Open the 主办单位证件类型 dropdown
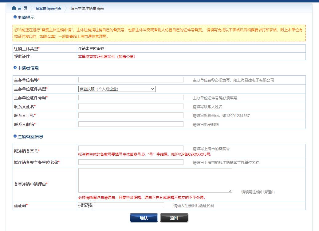Screen dimensions: 319x231 point(117,89)
